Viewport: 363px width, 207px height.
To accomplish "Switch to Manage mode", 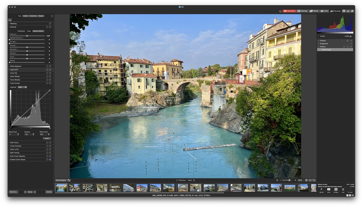I will point(302,11).
